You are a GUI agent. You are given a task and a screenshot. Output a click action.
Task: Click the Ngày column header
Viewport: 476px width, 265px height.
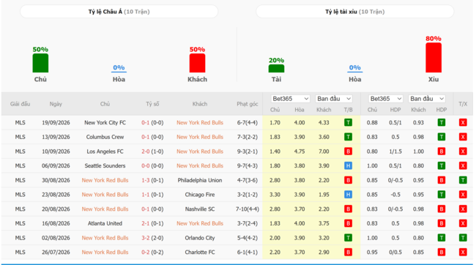point(56,104)
